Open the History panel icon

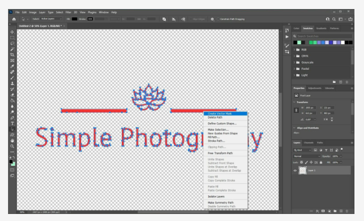(287, 30)
